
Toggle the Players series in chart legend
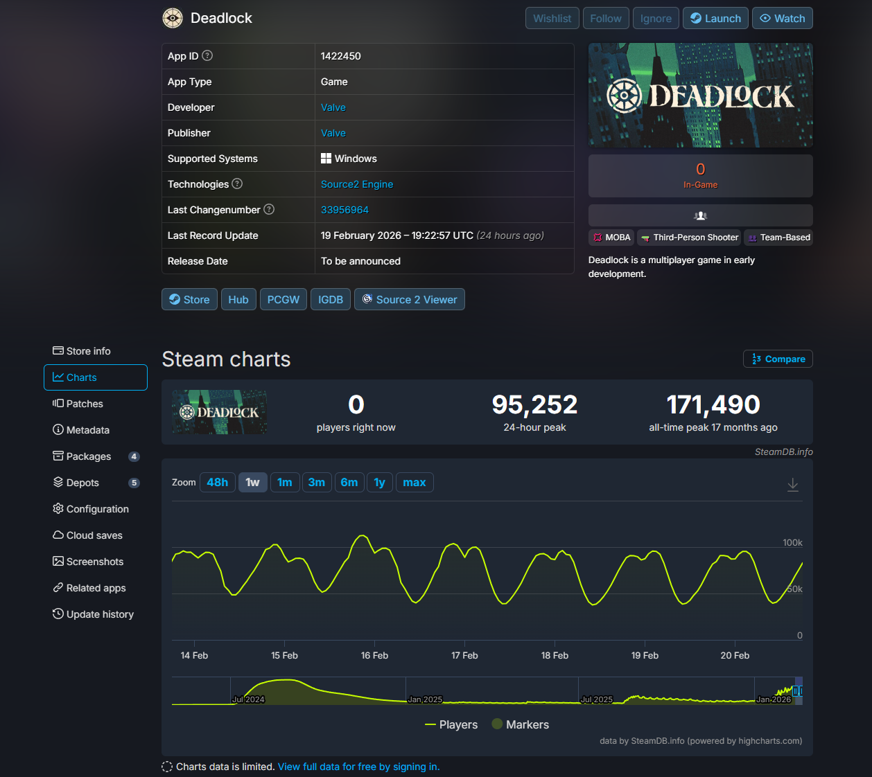pyautogui.click(x=451, y=724)
